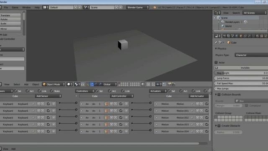Open the Object Mode dropdown
This screenshot has height=151, width=268.
54,84
